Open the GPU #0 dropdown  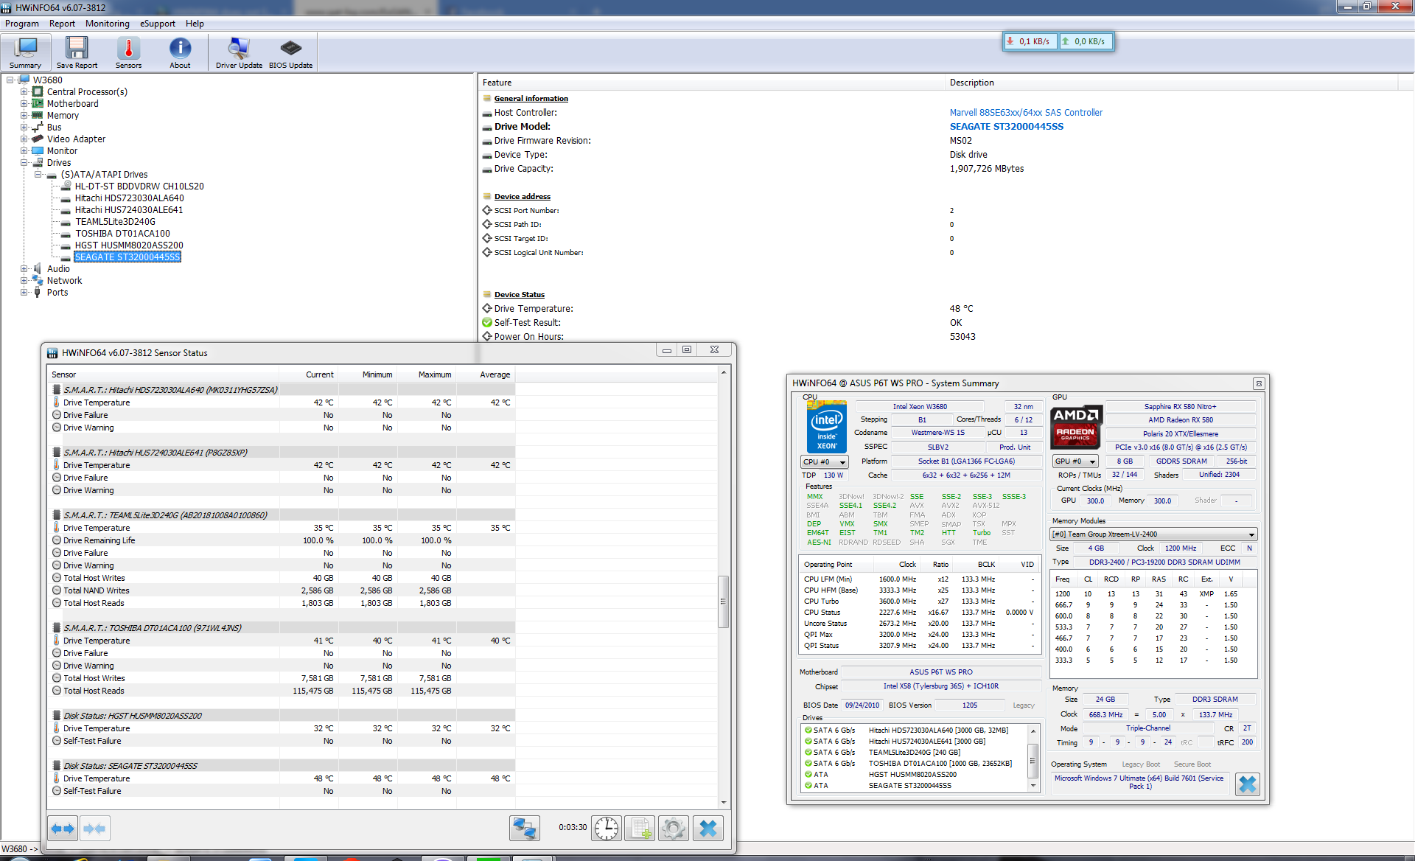[x=1075, y=461]
